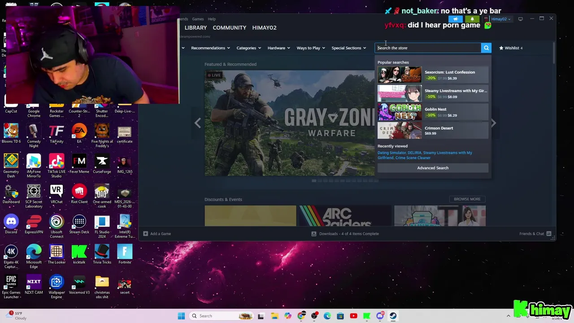
Task: Open recently viewed Crime Scene Cleaner link
Action: point(413,158)
